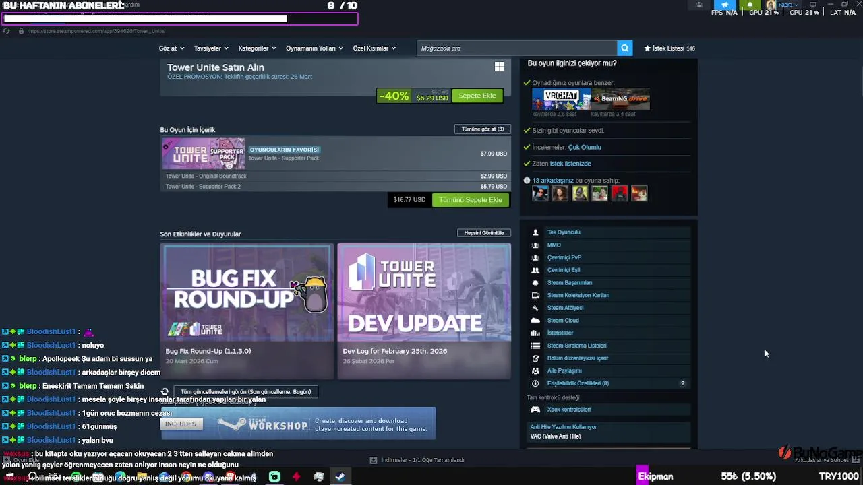The image size is (863, 485).
Task: Click İndirmeler downloads status text
Action: [x=423, y=460]
